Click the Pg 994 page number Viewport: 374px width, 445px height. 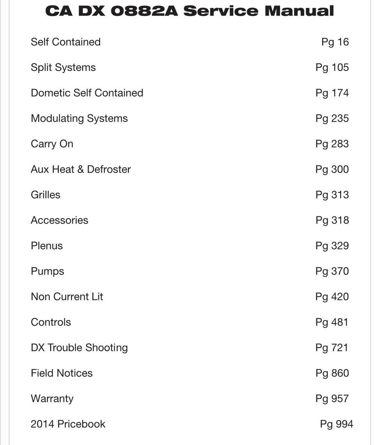337,424
